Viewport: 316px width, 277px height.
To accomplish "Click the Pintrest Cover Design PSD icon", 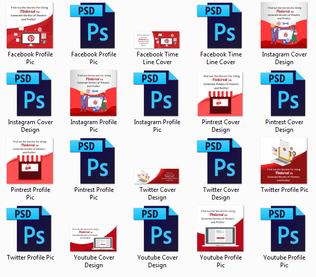I will point(283,93).
